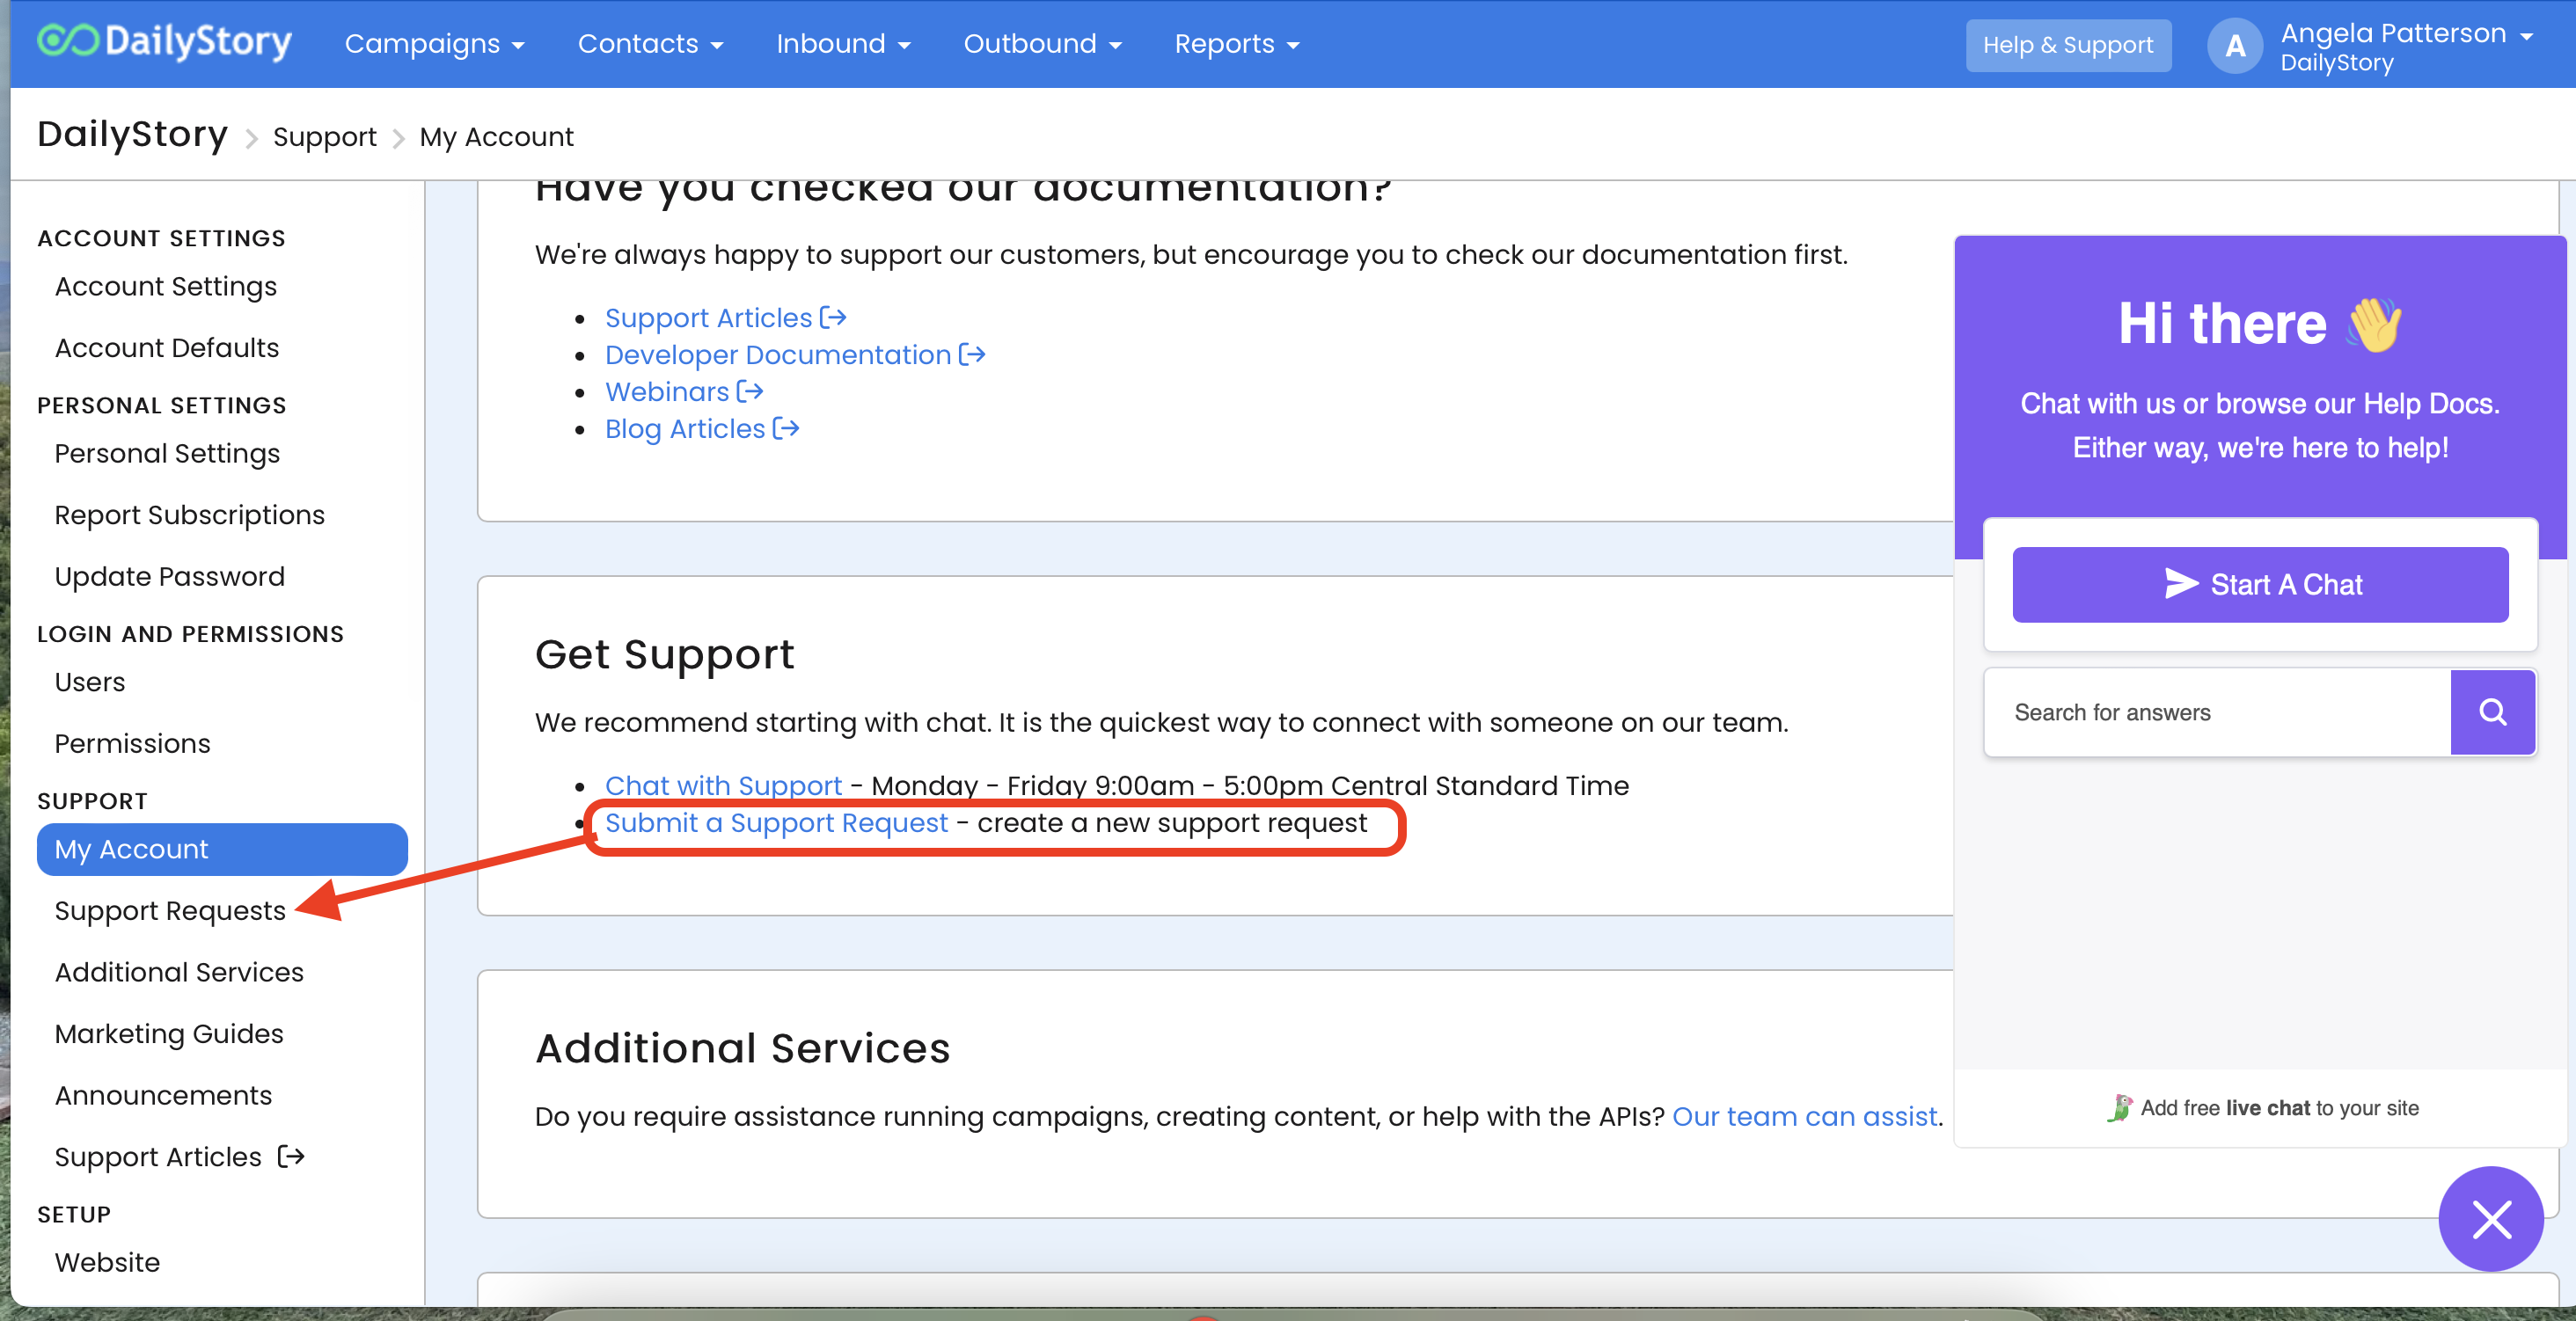Screen dimensions: 2576x1321
Task: Open Report Subscriptions in sidebar
Action: pyautogui.click(x=189, y=515)
